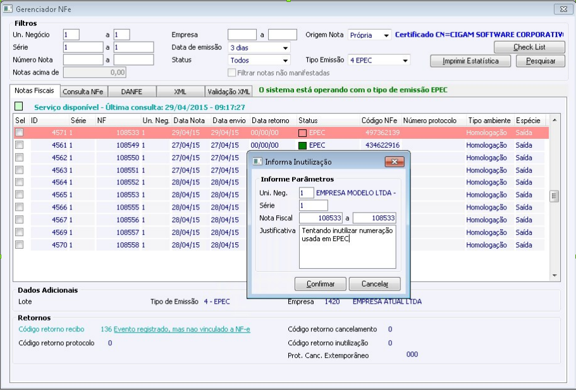Enable Filtrar notas não manifestadas checkbox
Viewport: 576px width, 390px height.
click(x=231, y=73)
